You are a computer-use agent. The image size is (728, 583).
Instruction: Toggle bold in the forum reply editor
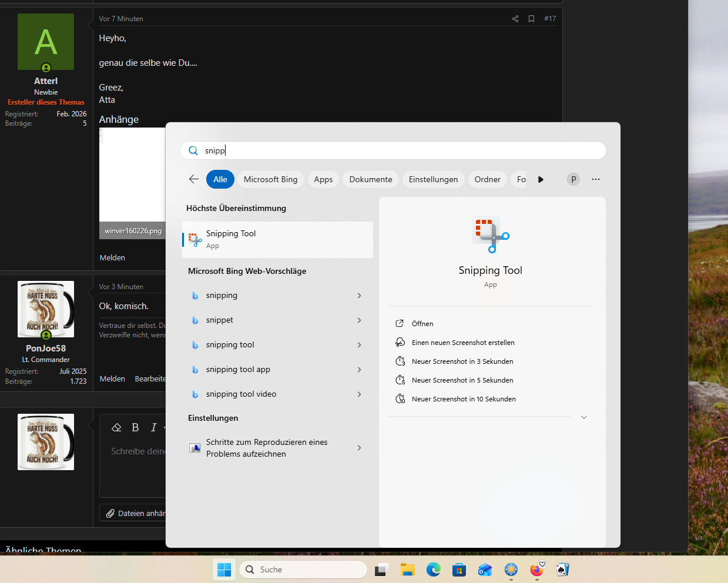pos(135,427)
